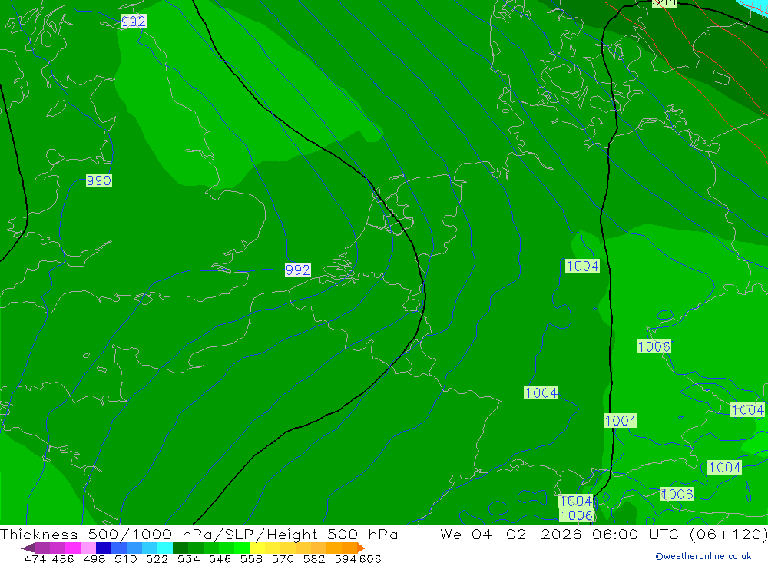Click the legend value 474
Viewport: 768px width, 563px height.
(35, 558)
